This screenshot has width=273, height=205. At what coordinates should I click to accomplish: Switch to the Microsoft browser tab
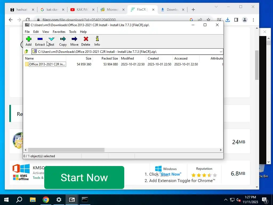112,10
